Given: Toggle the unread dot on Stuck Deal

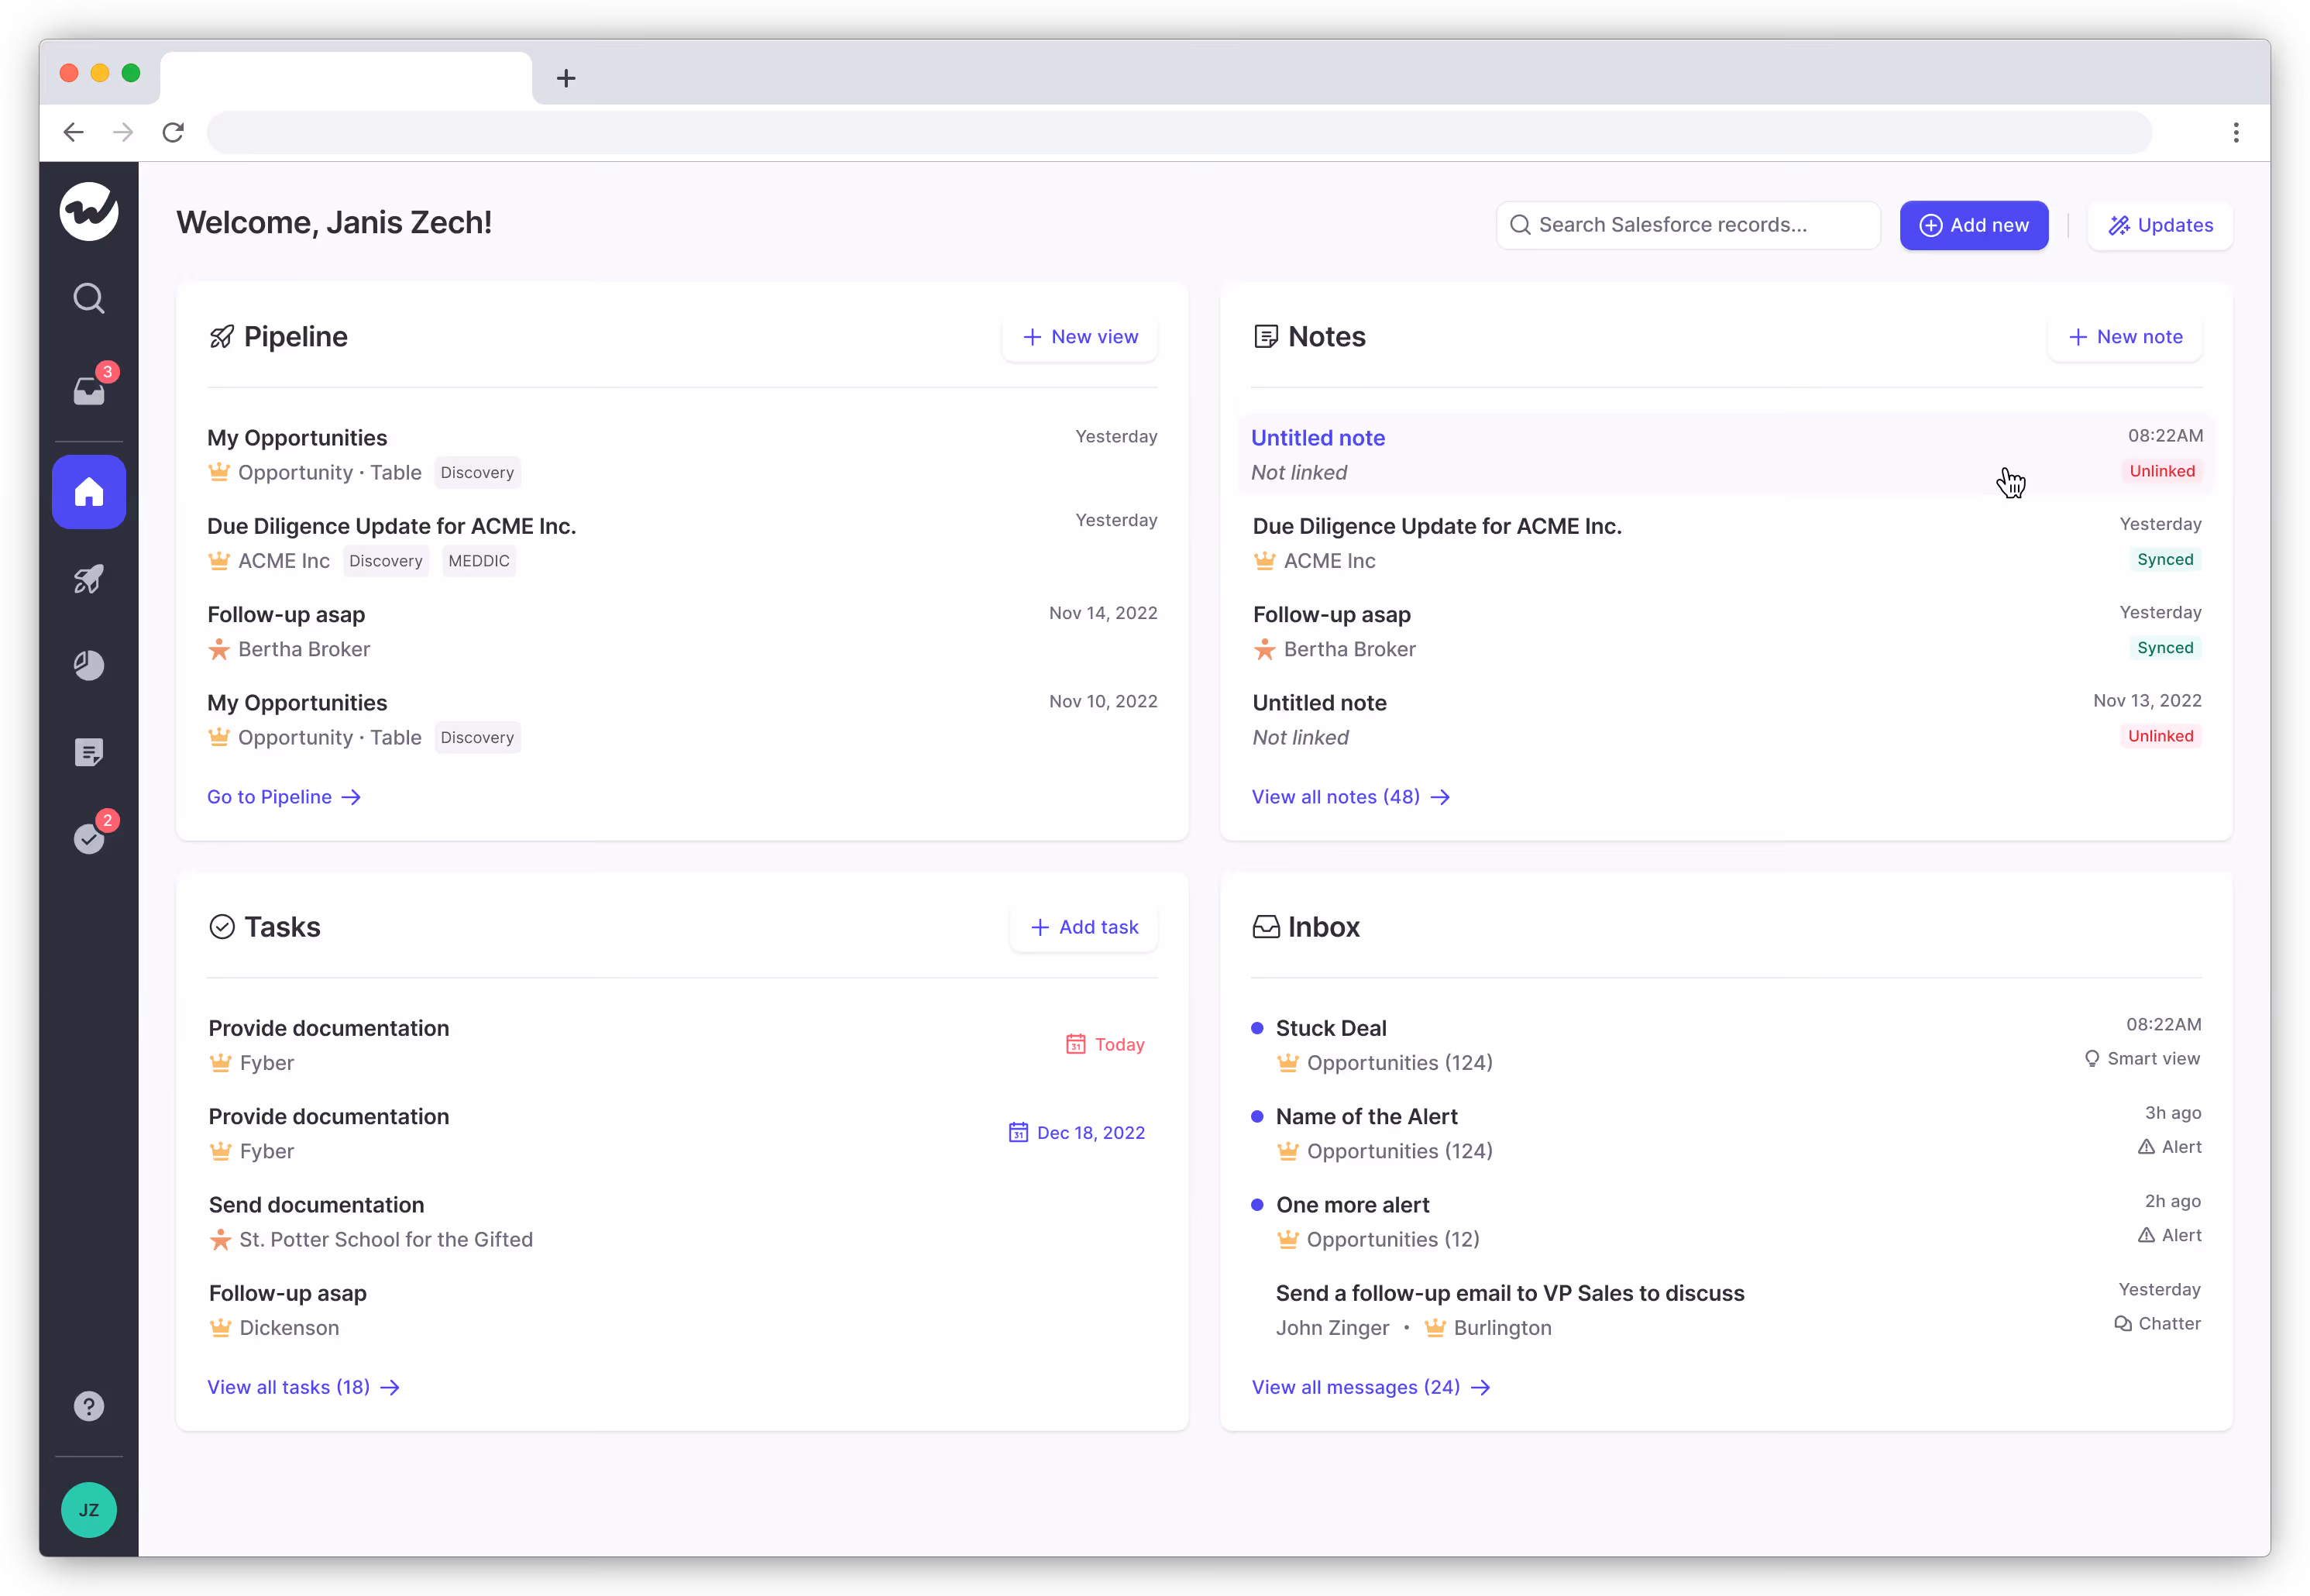Looking at the screenshot, I should click(1256, 1027).
